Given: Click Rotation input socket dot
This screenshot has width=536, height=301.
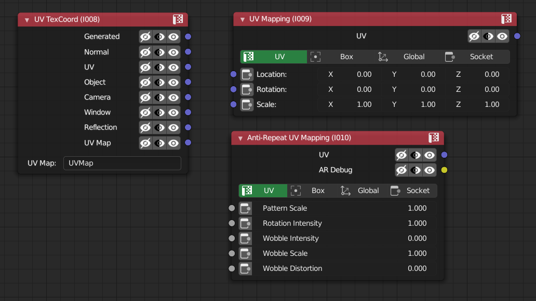Looking at the screenshot, I should [x=234, y=89].
